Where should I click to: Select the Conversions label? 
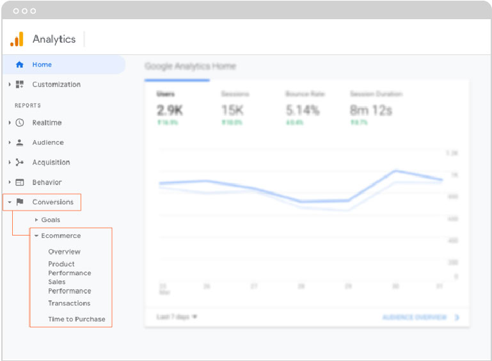(x=52, y=202)
